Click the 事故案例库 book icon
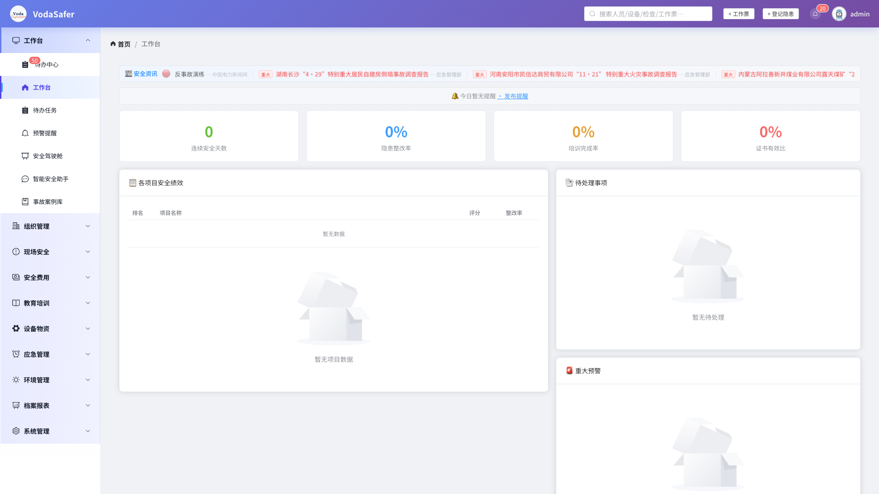This screenshot has height=494, width=879. pos(25,202)
